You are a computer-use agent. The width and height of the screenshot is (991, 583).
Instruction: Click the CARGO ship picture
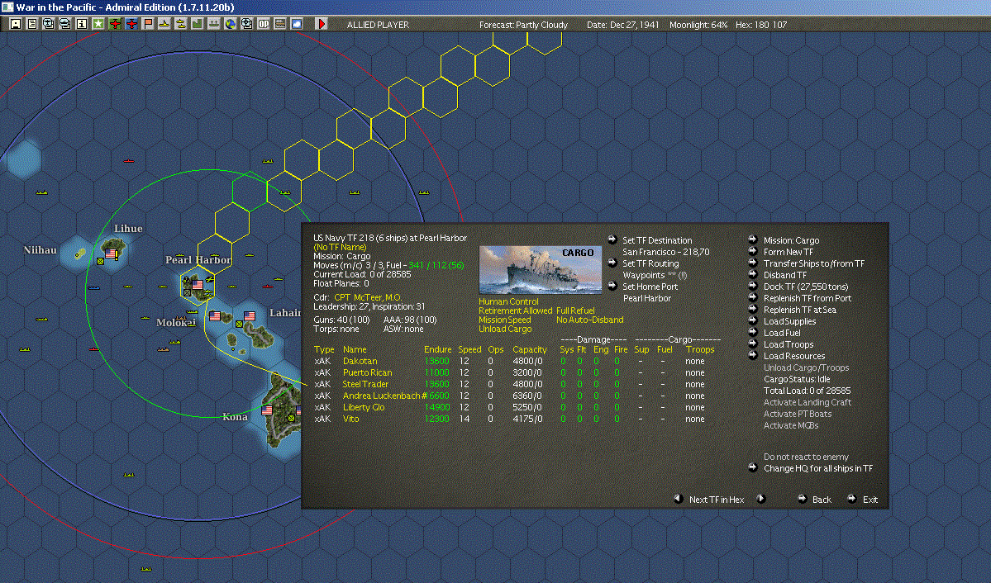pyautogui.click(x=541, y=270)
